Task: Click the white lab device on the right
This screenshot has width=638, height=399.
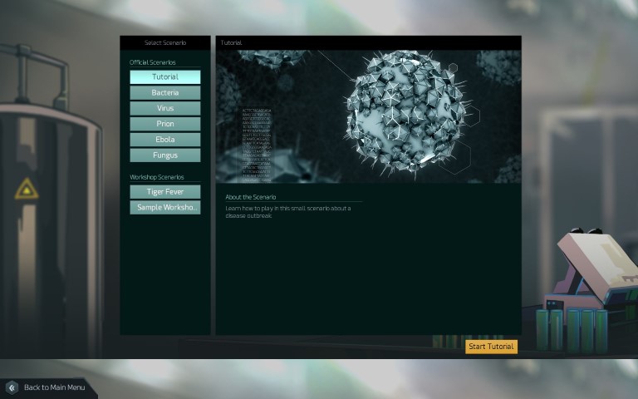Action: tap(590, 266)
